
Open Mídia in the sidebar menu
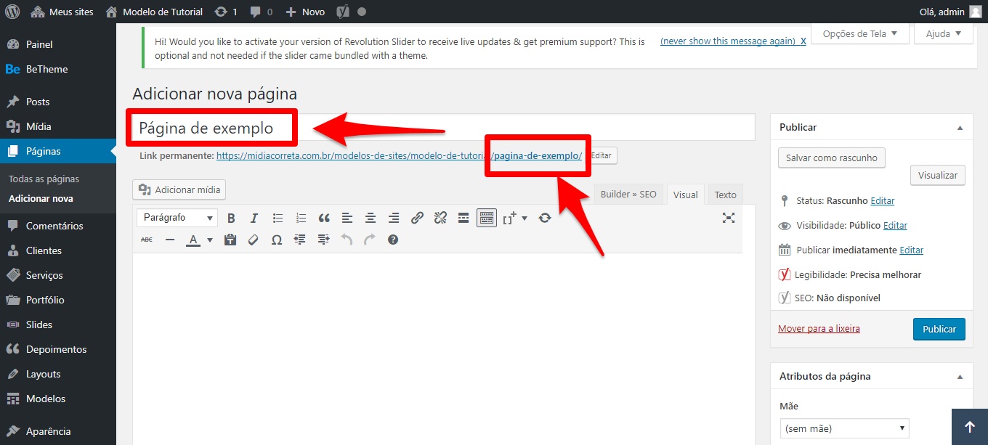pos(39,126)
